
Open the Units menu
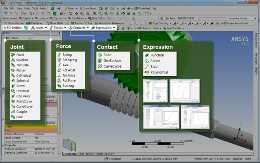tap(27, 9)
